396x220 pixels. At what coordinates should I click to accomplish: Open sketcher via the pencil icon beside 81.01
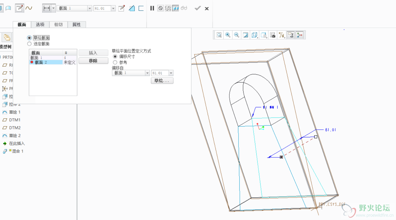pyautogui.click(x=121, y=8)
